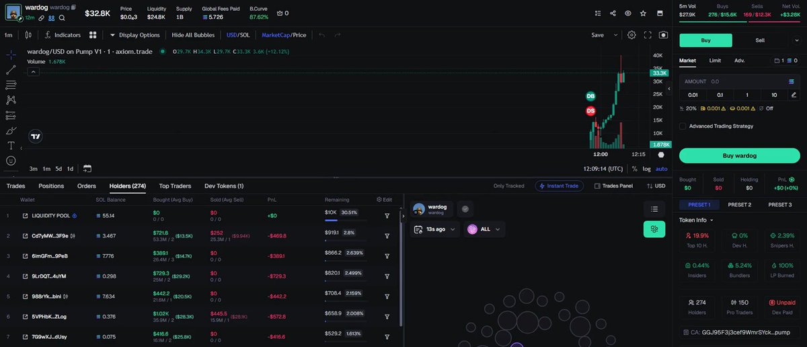Select the trend line drawing tool
The image size is (807, 347).
[x=11, y=70]
